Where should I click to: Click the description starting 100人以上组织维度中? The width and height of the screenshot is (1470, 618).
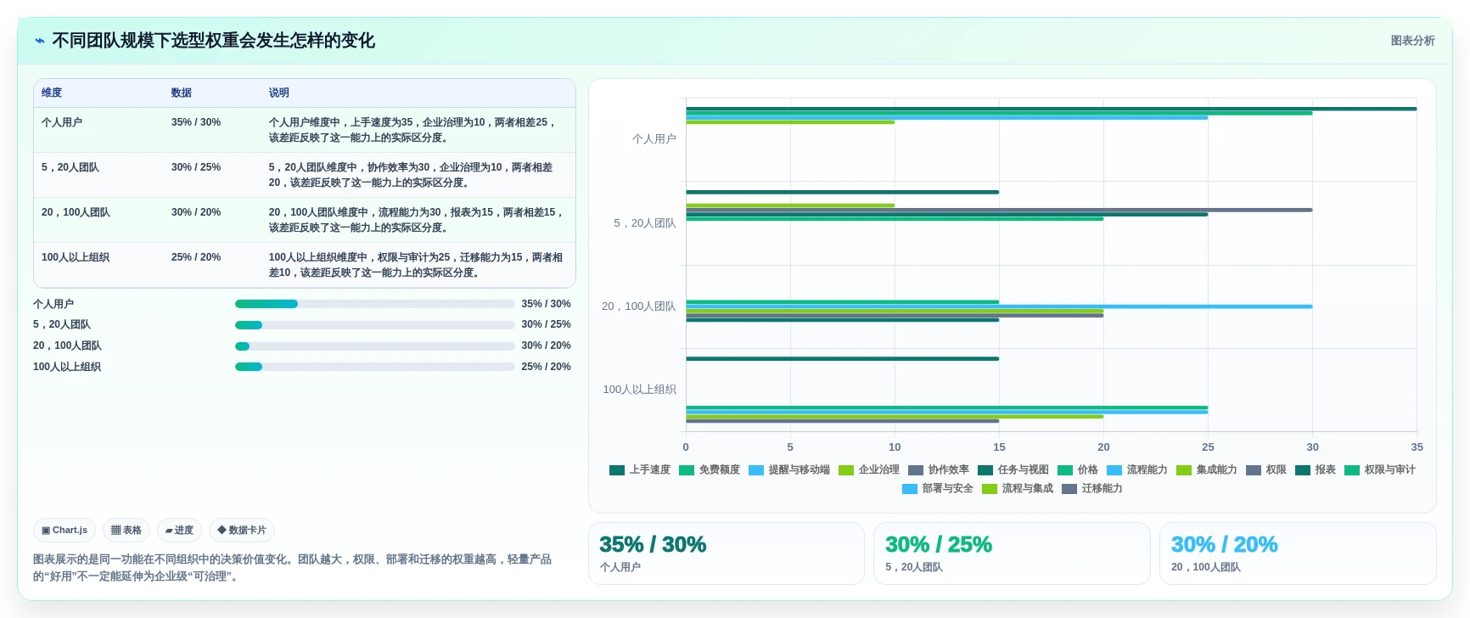(416, 265)
